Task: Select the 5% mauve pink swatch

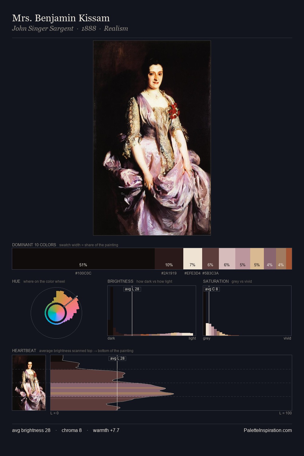Action: click(x=243, y=259)
